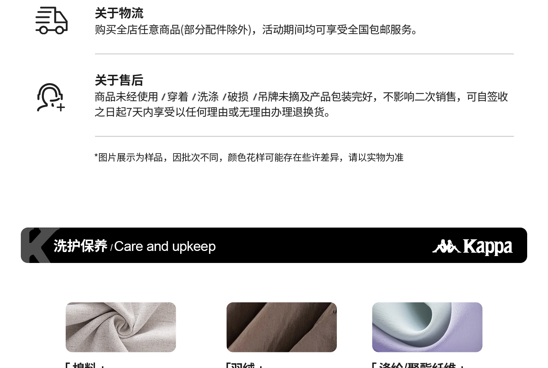Click the 洗护保养 Care and upkeep title
The image size is (548, 368).
pos(135,246)
